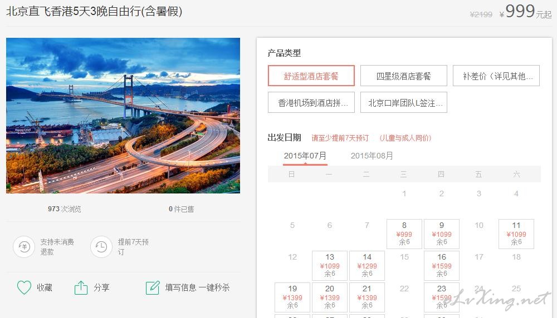557x318 pixels.
Task: Click the share icon for 分享
Action: click(81, 287)
